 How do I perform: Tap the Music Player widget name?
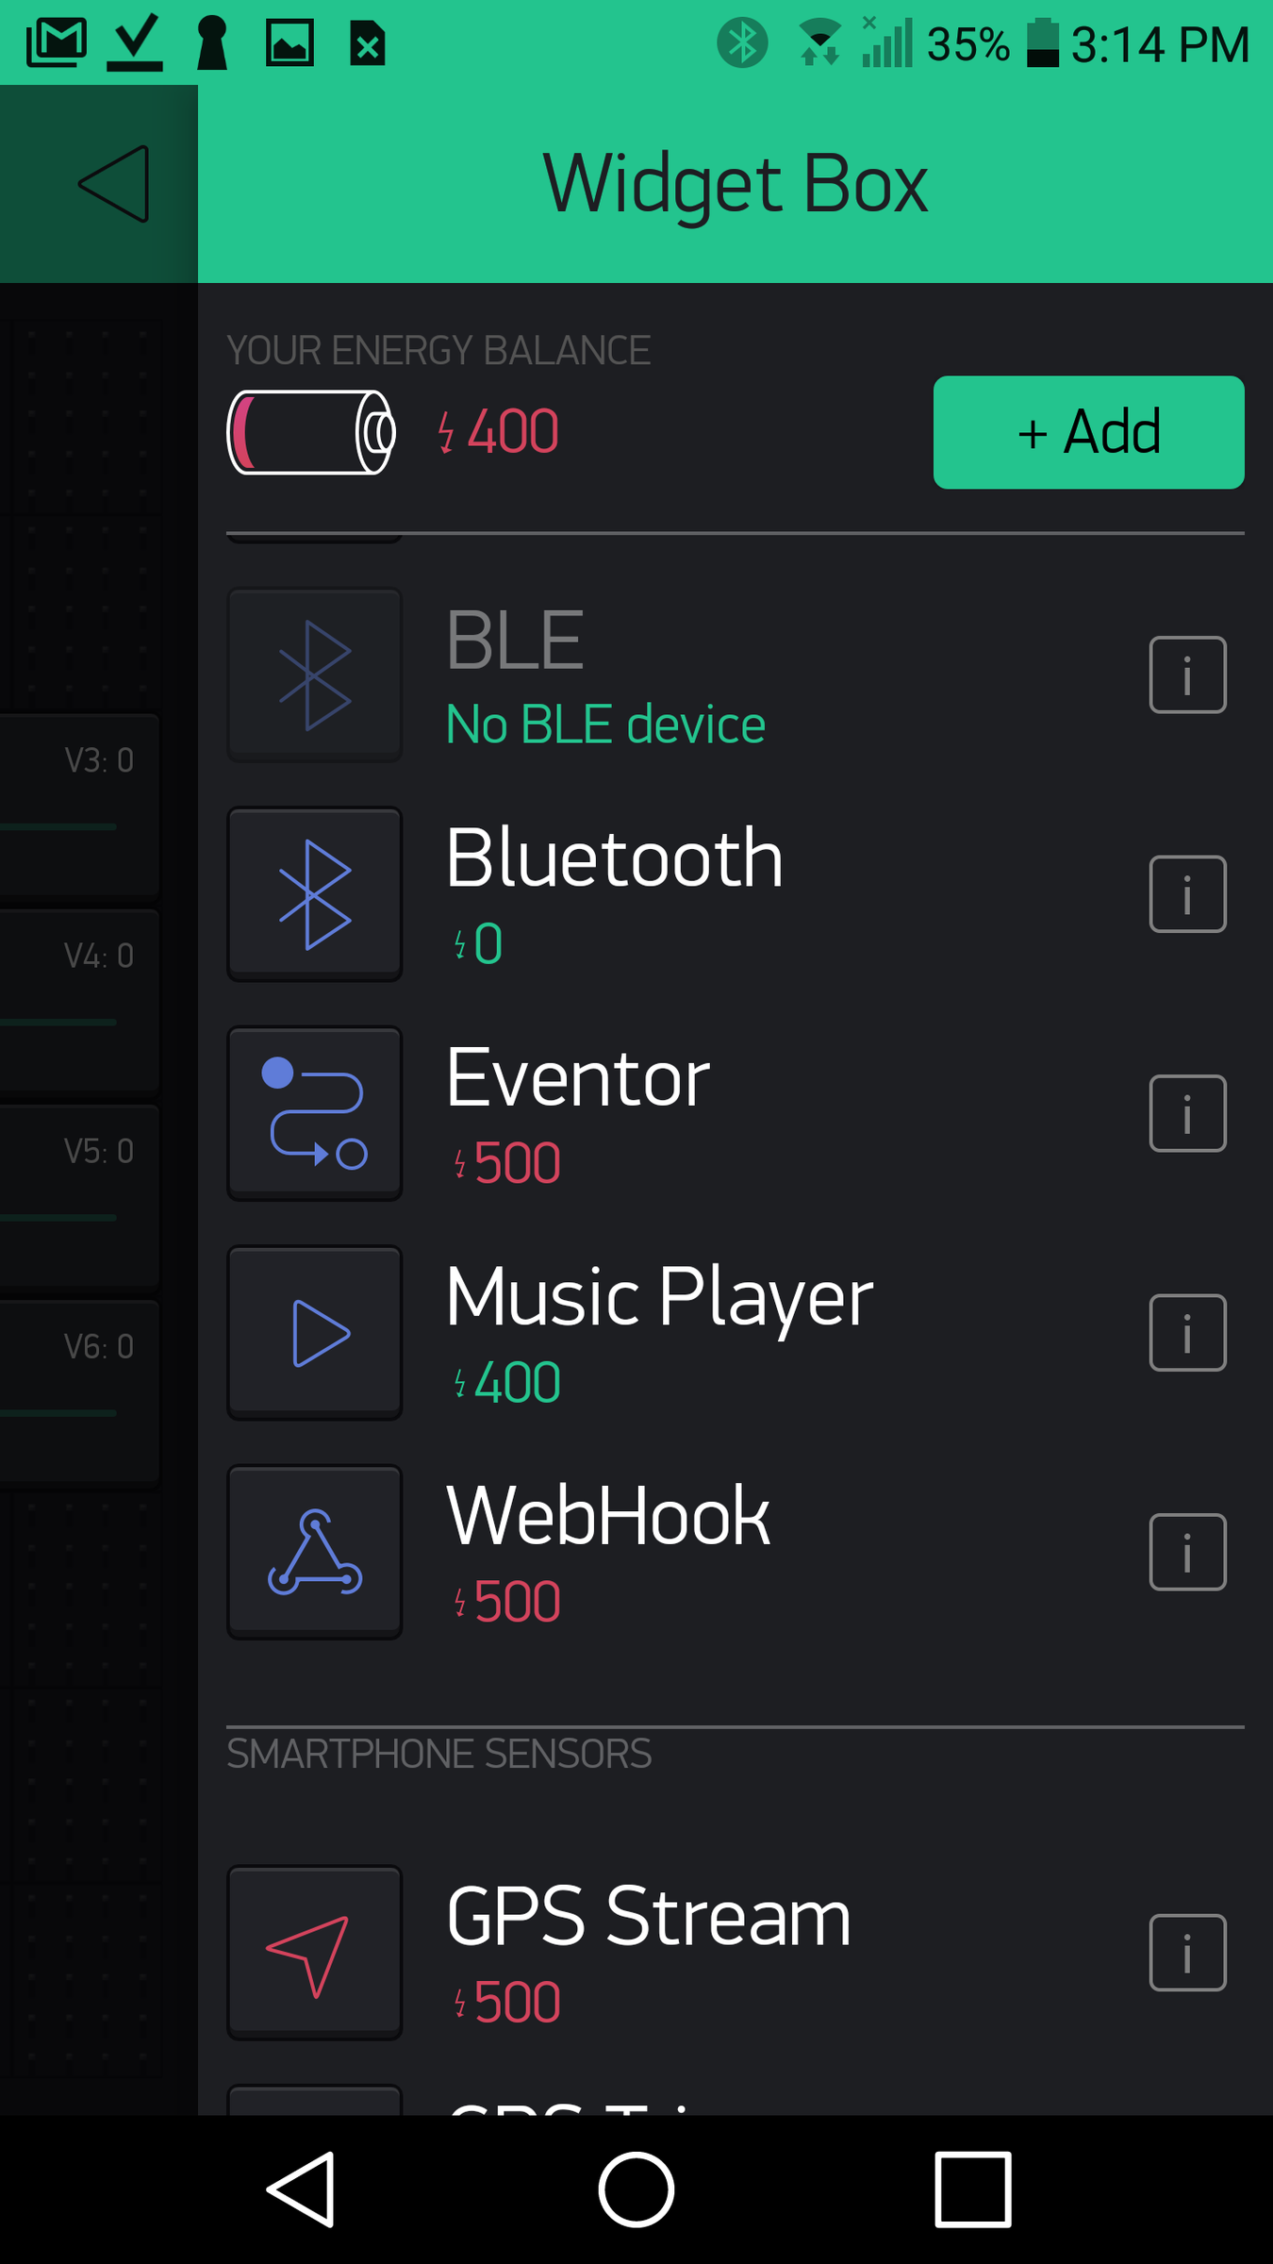[x=658, y=1298]
